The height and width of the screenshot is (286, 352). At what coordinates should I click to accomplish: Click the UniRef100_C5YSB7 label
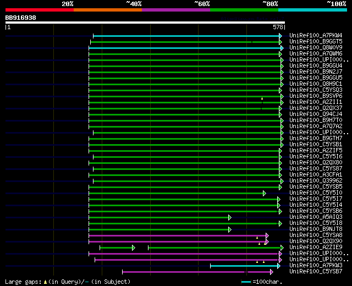pos(316,271)
